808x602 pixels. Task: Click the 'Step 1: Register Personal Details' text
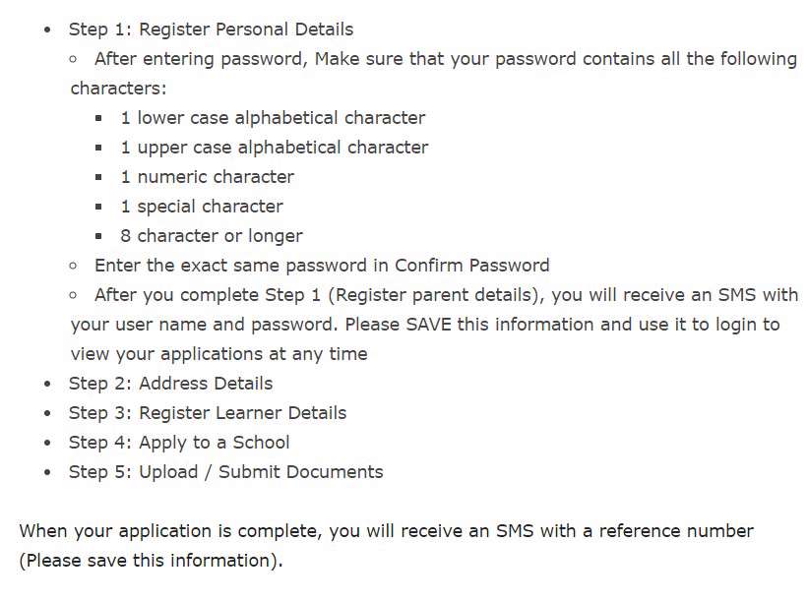[211, 30]
